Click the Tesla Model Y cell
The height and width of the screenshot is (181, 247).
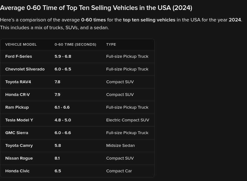[x=19, y=120]
